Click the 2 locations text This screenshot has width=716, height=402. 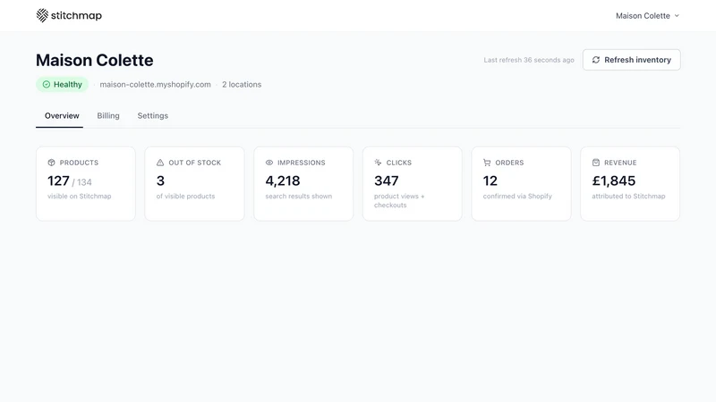pos(242,84)
